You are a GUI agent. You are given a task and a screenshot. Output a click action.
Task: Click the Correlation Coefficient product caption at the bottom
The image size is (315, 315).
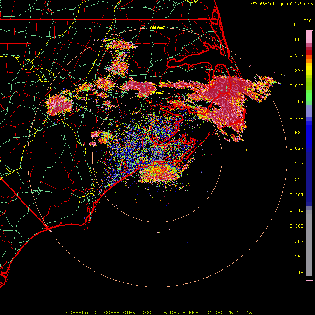[x=159, y=313]
